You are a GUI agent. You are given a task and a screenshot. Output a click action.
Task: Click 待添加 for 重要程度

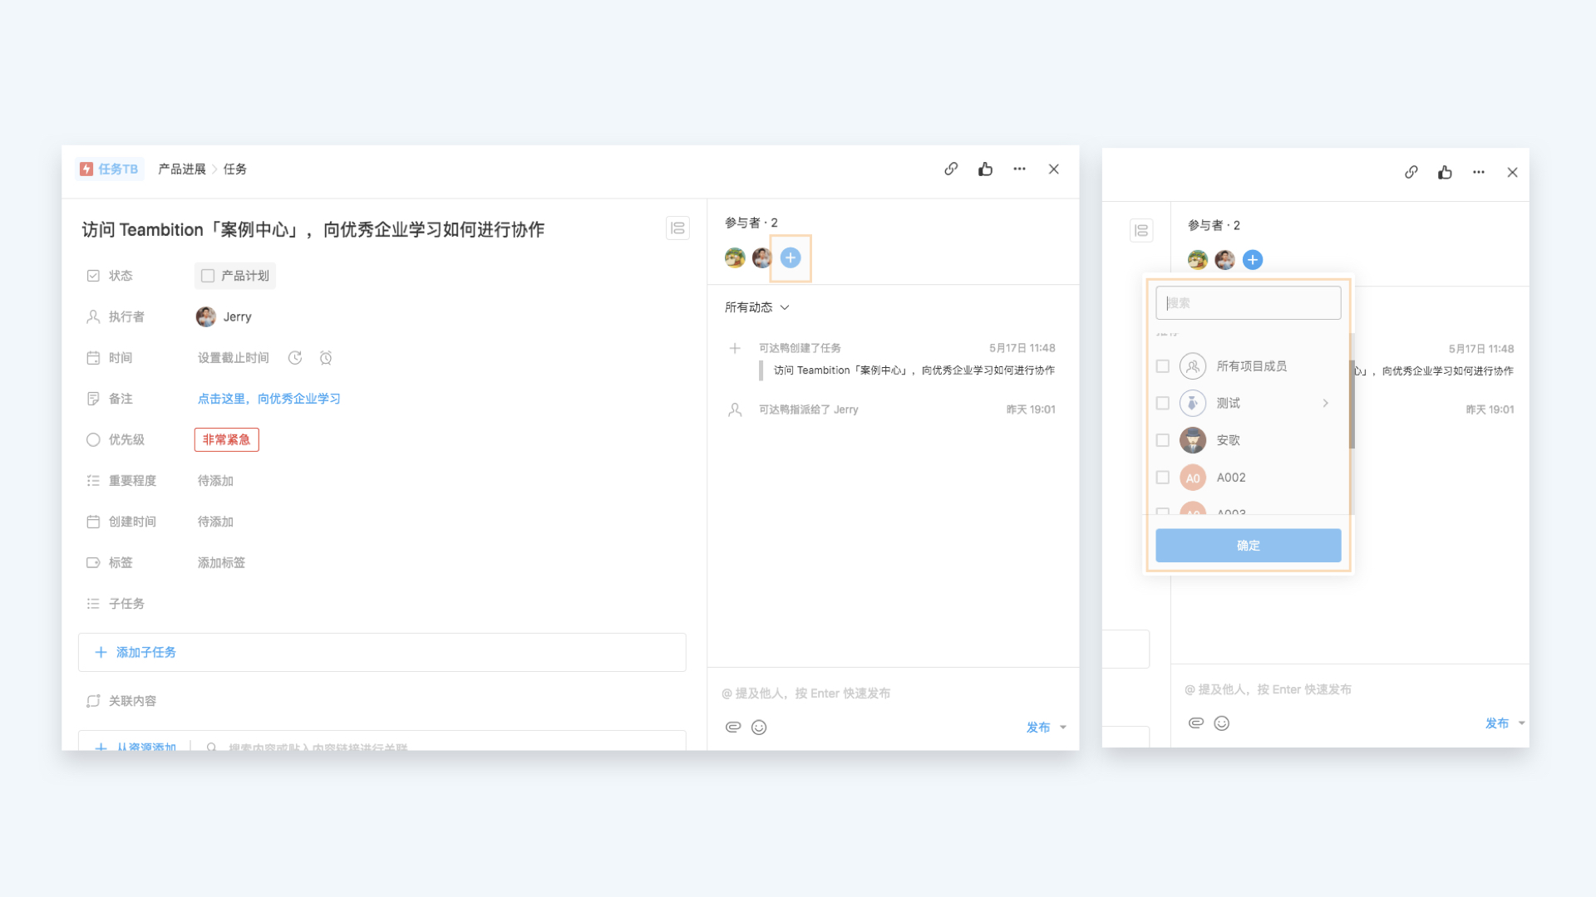point(215,481)
